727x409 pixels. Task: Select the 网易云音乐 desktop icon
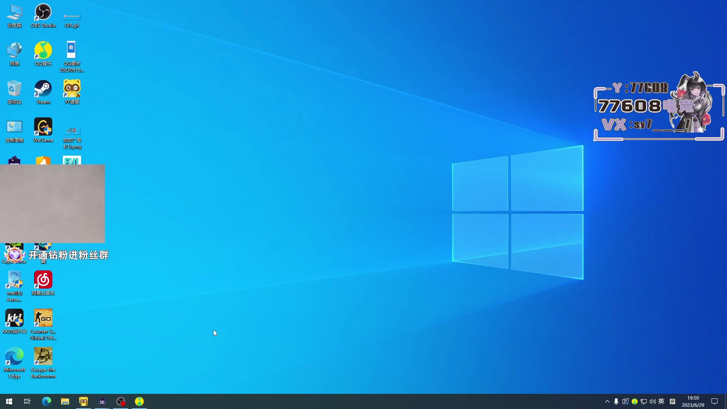(43, 280)
